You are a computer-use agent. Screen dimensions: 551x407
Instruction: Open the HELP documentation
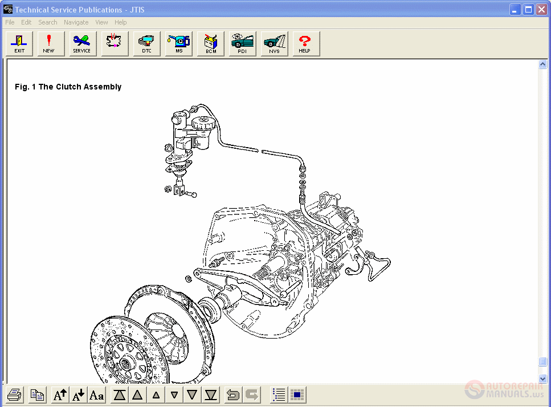[x=305, y=43]
